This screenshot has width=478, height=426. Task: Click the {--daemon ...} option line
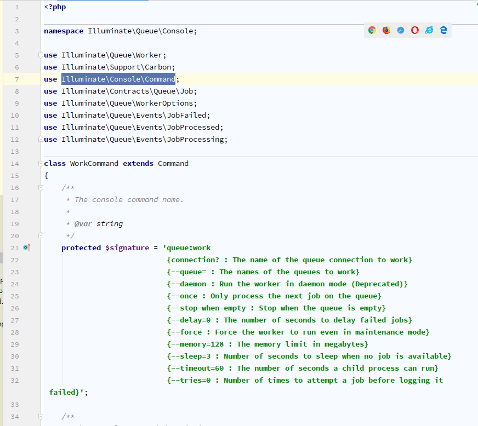click(287, 284)
